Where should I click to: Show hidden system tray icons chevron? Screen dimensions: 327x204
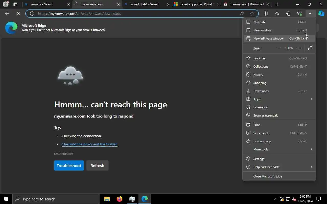coord(275,199)
